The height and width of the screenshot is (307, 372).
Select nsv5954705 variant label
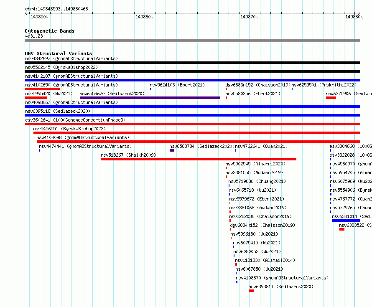(351, 173)
